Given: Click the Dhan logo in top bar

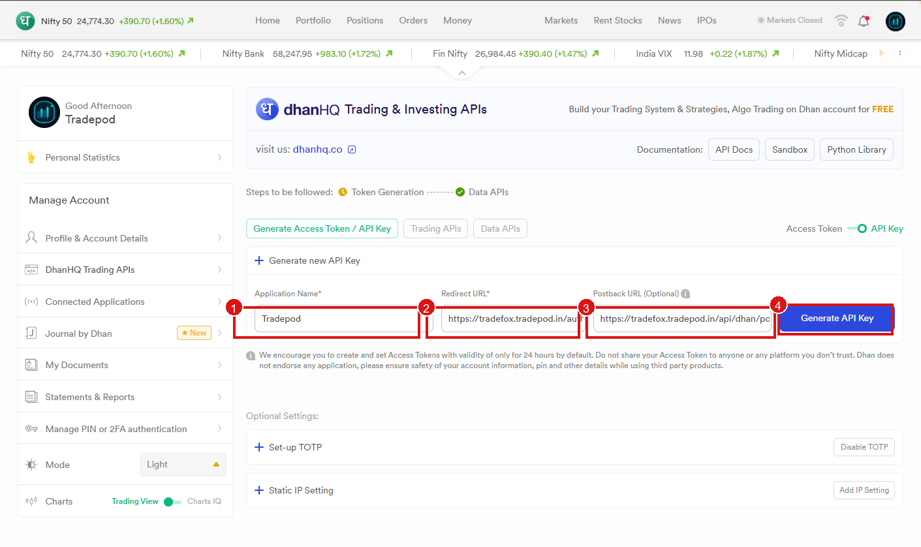Looking at the screenshot, I should pyautogui.click(x=25, y=21).
